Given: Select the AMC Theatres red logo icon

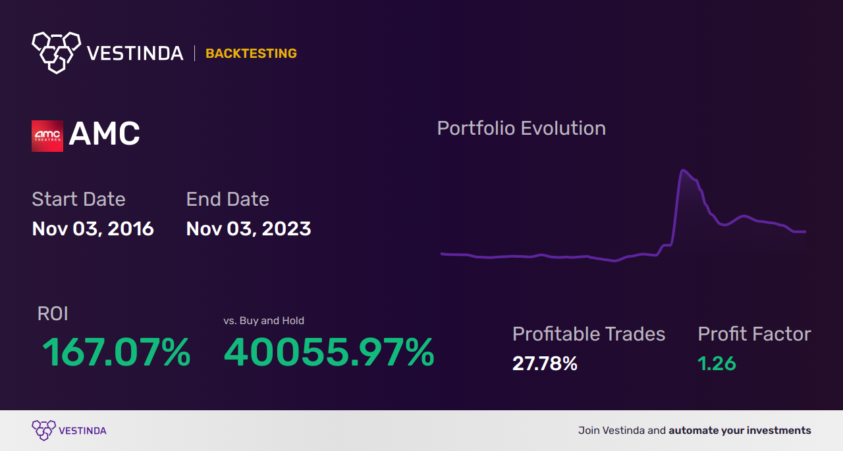Looking at the screenshot, I should point(47,134).
